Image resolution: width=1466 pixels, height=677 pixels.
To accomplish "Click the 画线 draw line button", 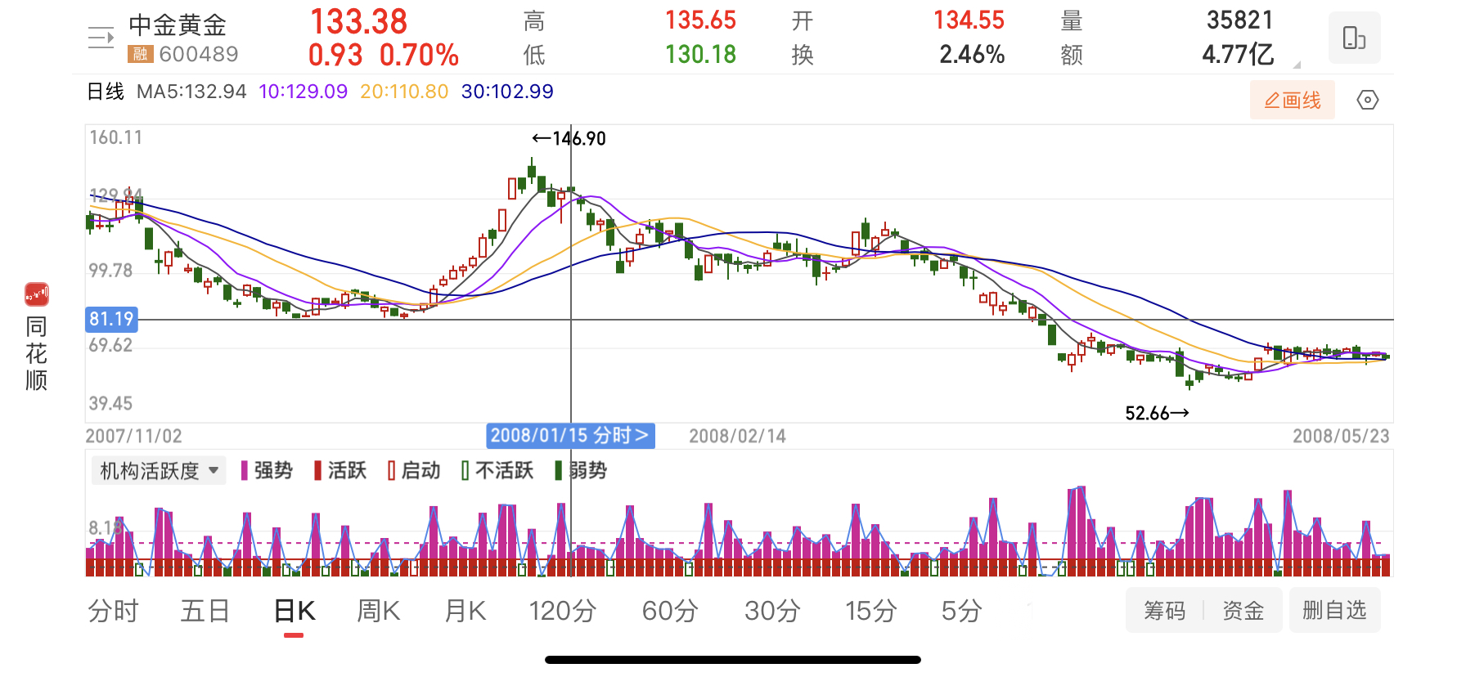I will (1292, 100).
